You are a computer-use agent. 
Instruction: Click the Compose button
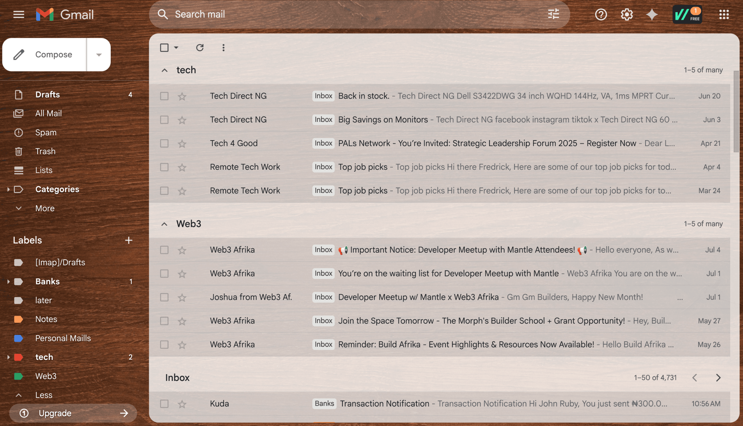click(45, 55)
